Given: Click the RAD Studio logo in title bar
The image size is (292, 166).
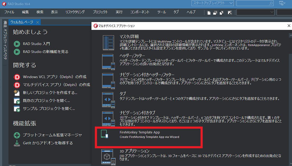Looking at the screenshot, I should pyautogui.click(x=4, y=4).
